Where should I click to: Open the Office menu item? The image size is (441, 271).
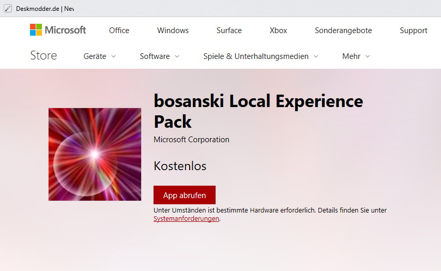pyautogui.click(x=119, y=31)
